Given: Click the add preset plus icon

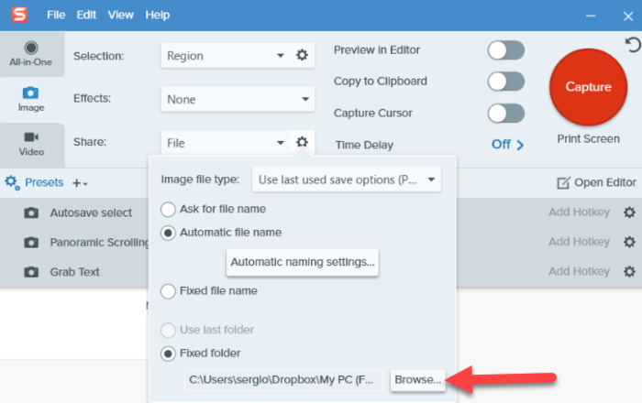Looking at the screenshot, I should click(78, 183).
